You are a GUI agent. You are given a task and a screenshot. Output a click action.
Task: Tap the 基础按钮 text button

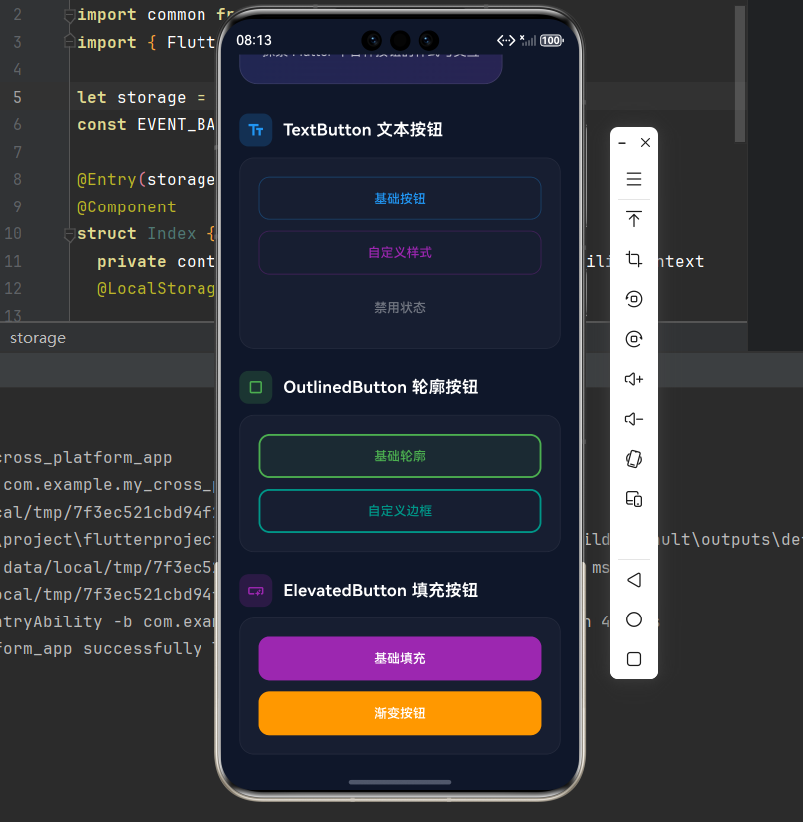click(x=400, y=199)
